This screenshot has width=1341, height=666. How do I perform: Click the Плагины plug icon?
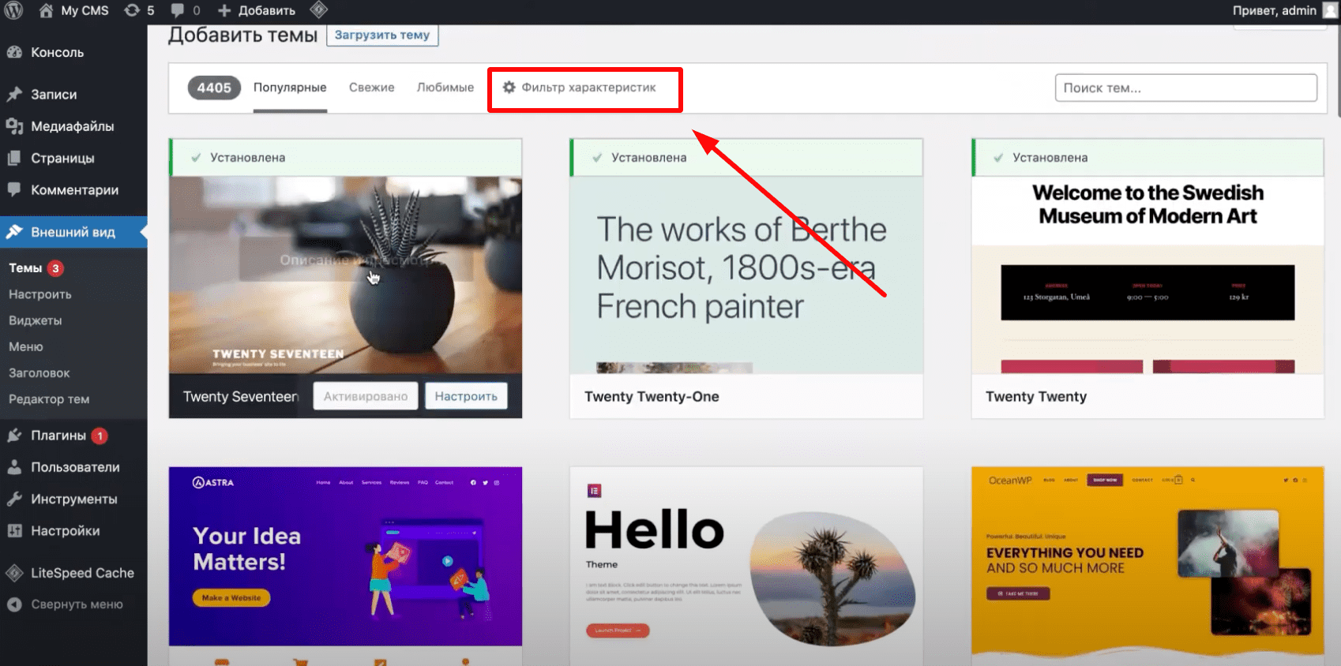click(14, 435)
